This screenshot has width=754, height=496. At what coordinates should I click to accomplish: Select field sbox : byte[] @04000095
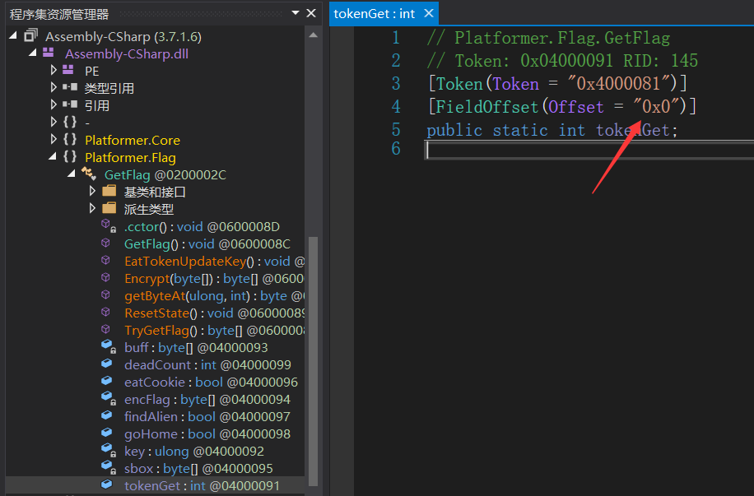[198, 469]
